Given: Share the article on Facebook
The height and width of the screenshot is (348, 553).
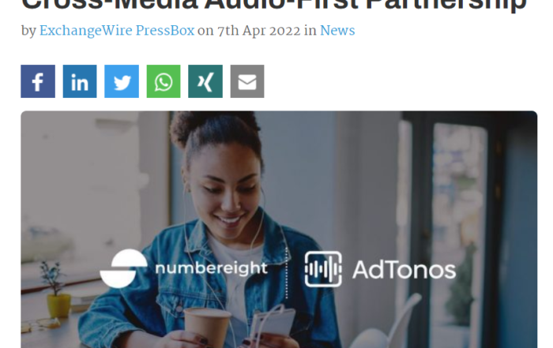Looking at the screenshot, I should [38, 81].
